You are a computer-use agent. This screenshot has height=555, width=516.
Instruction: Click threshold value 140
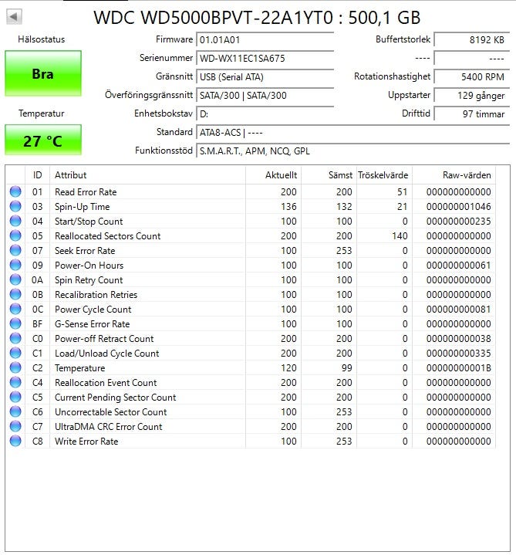click(x=400, y=235)
